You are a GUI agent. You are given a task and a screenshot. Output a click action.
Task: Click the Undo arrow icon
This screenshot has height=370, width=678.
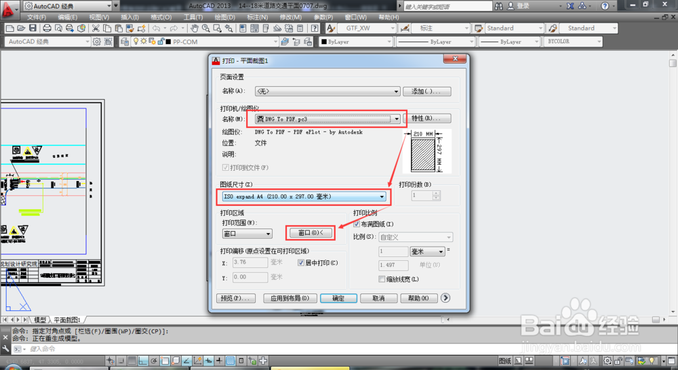click(x=156, y=28)
